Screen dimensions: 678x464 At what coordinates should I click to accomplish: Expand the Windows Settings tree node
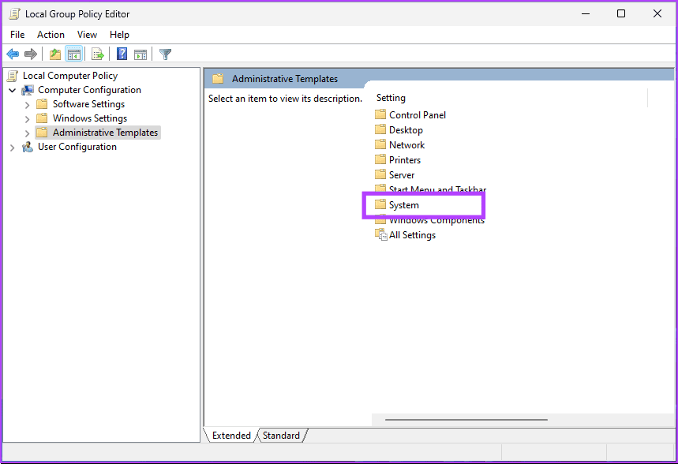26,118
